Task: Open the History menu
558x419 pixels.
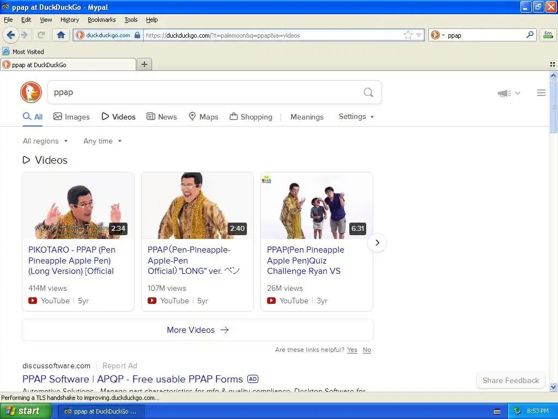Action: (70, 20)
